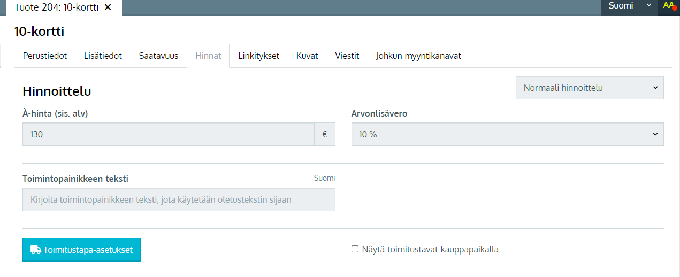Open the Suomi language dropdown in top bar

[x=629, y=6]
